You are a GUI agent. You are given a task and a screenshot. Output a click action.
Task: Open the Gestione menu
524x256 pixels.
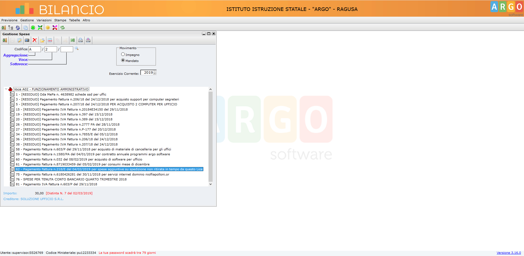click(x=27, y=20)
